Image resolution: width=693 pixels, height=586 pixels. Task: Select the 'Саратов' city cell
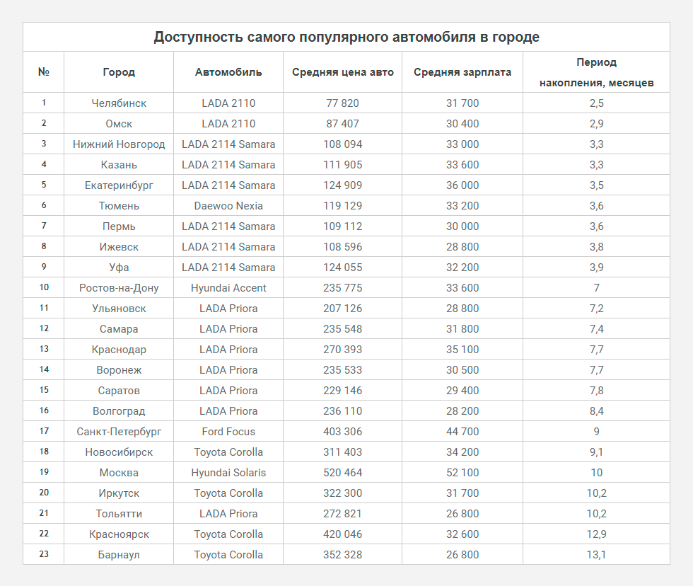[119, 391]
